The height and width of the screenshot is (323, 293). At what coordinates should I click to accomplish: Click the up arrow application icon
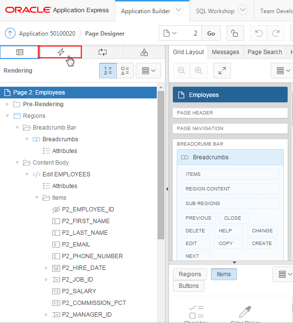click(x=10, y=33)
